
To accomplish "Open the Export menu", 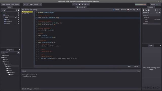I will click(x=17, y=5).
